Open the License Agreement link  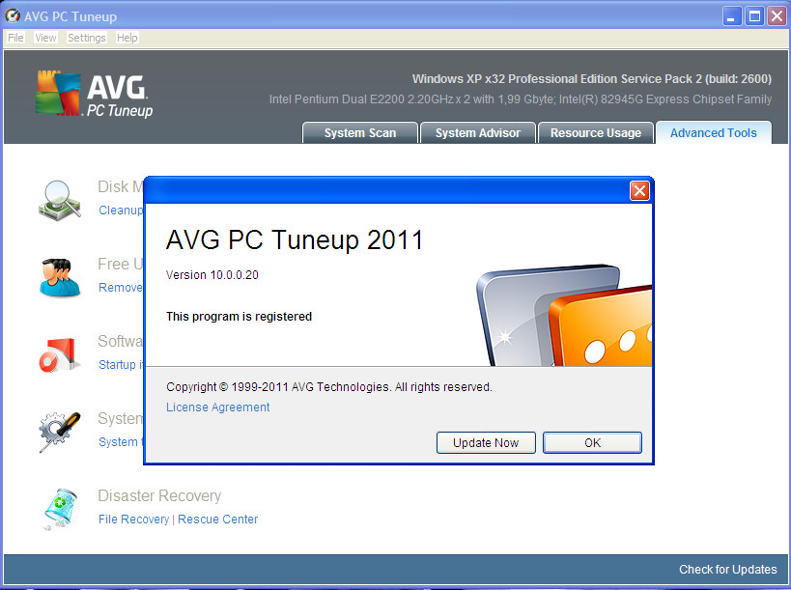click(218, 407)
